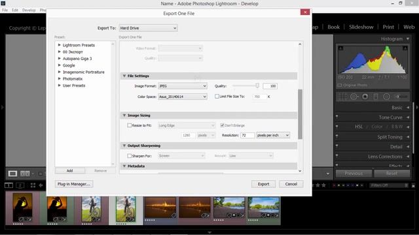Click the Export button
419x235 pixels.
[263, 184]
